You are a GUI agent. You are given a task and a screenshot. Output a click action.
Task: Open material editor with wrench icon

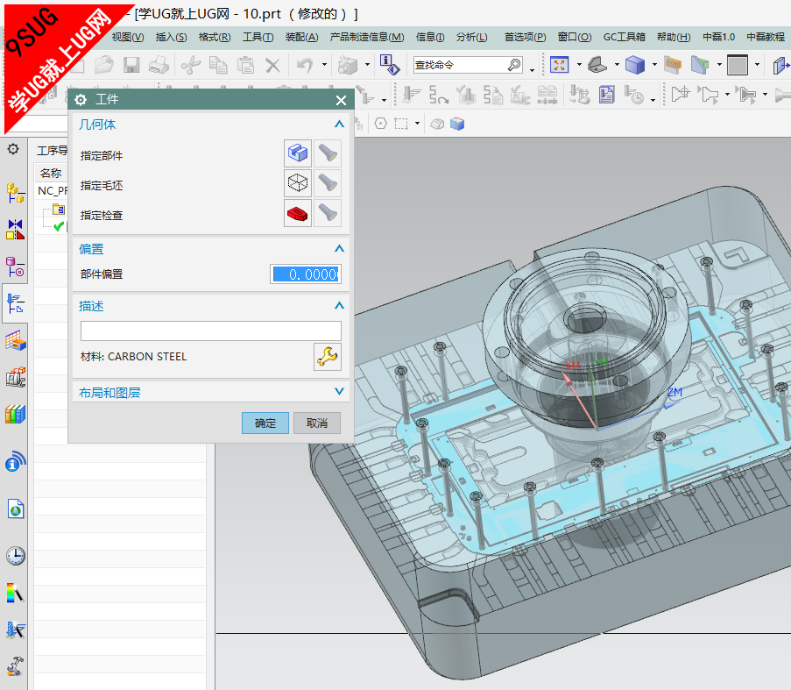328,357
